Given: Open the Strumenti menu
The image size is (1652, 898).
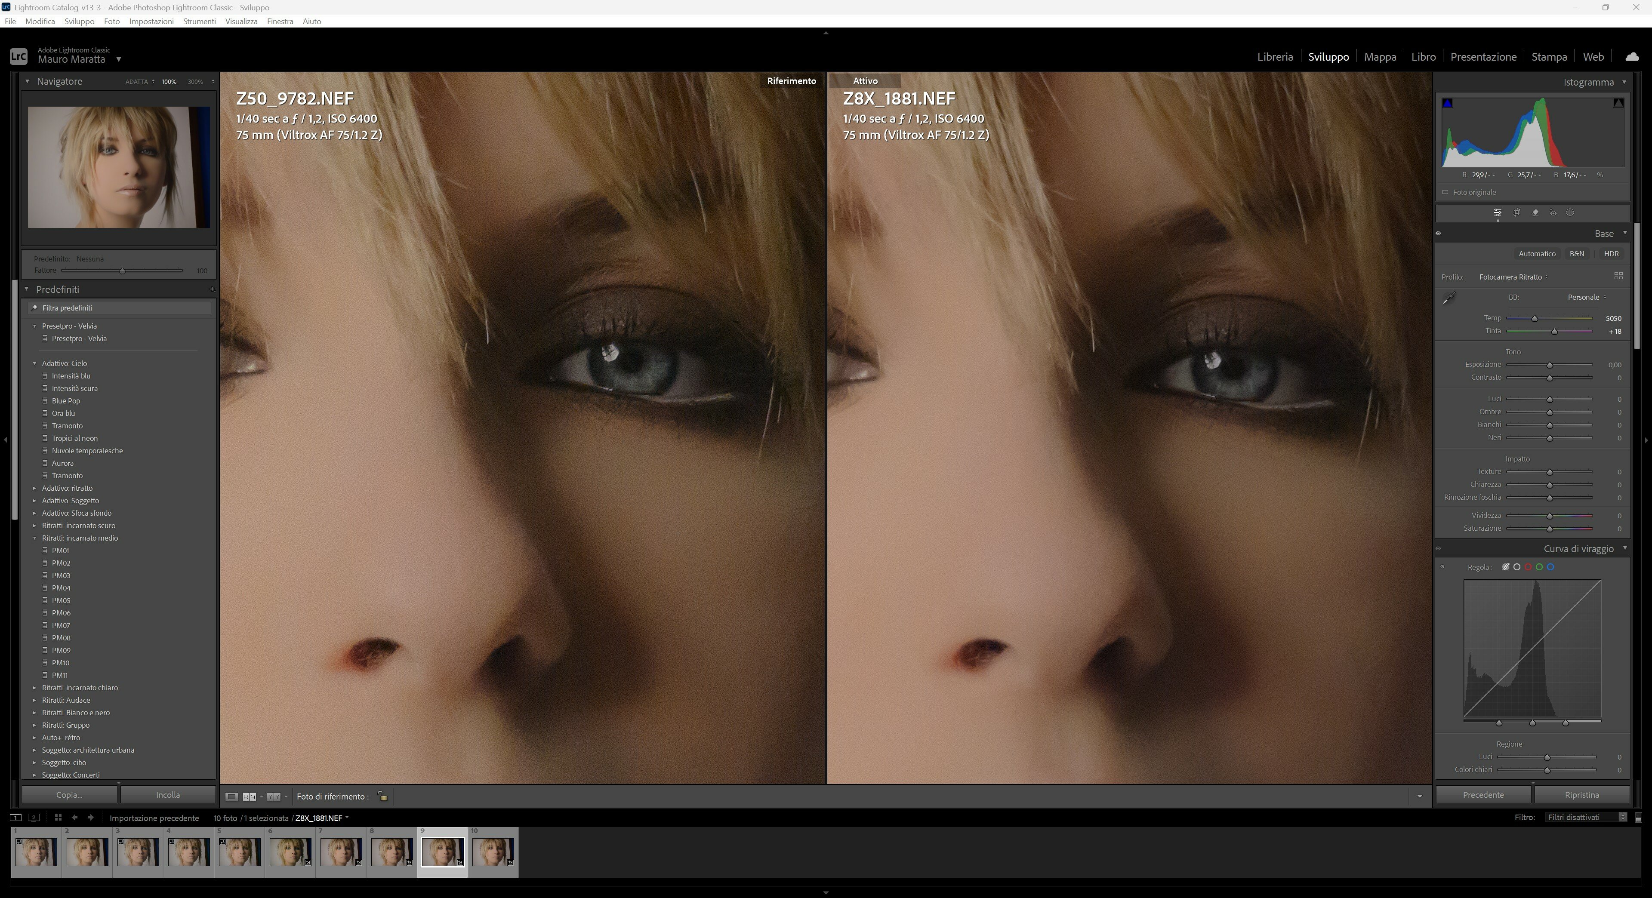Looking at the screenshot, I should tap(199, 21).
